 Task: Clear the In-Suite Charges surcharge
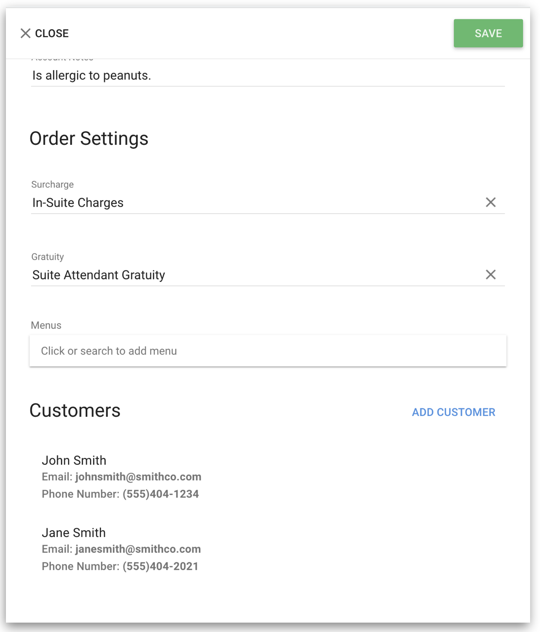click(x=491, y=202)
